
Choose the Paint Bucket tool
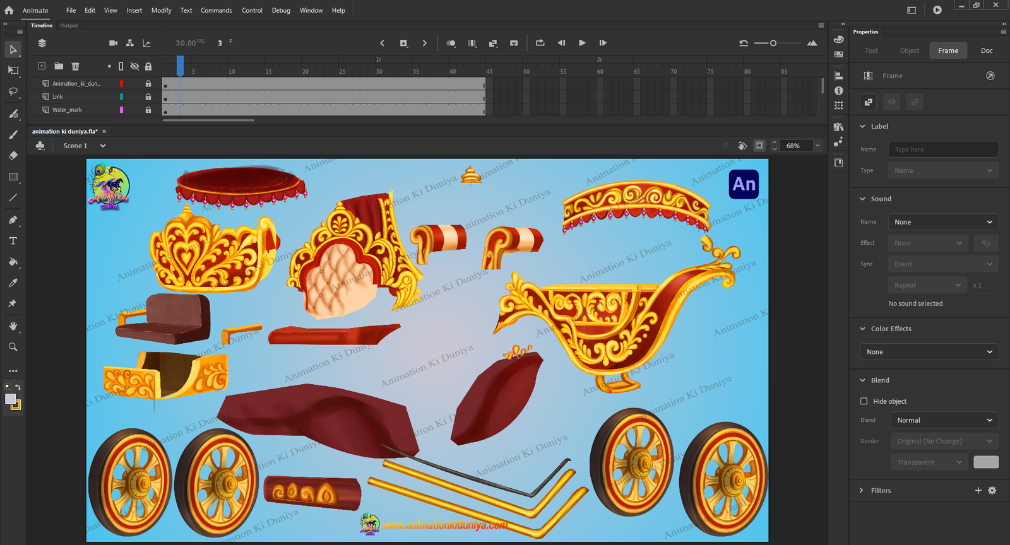point(13,262)
